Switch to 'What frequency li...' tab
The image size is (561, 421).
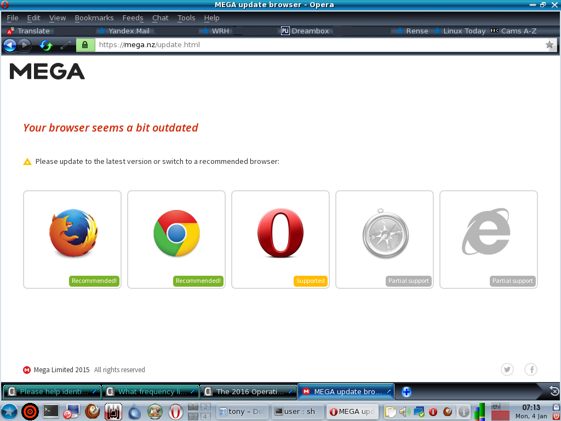(150, 391)
